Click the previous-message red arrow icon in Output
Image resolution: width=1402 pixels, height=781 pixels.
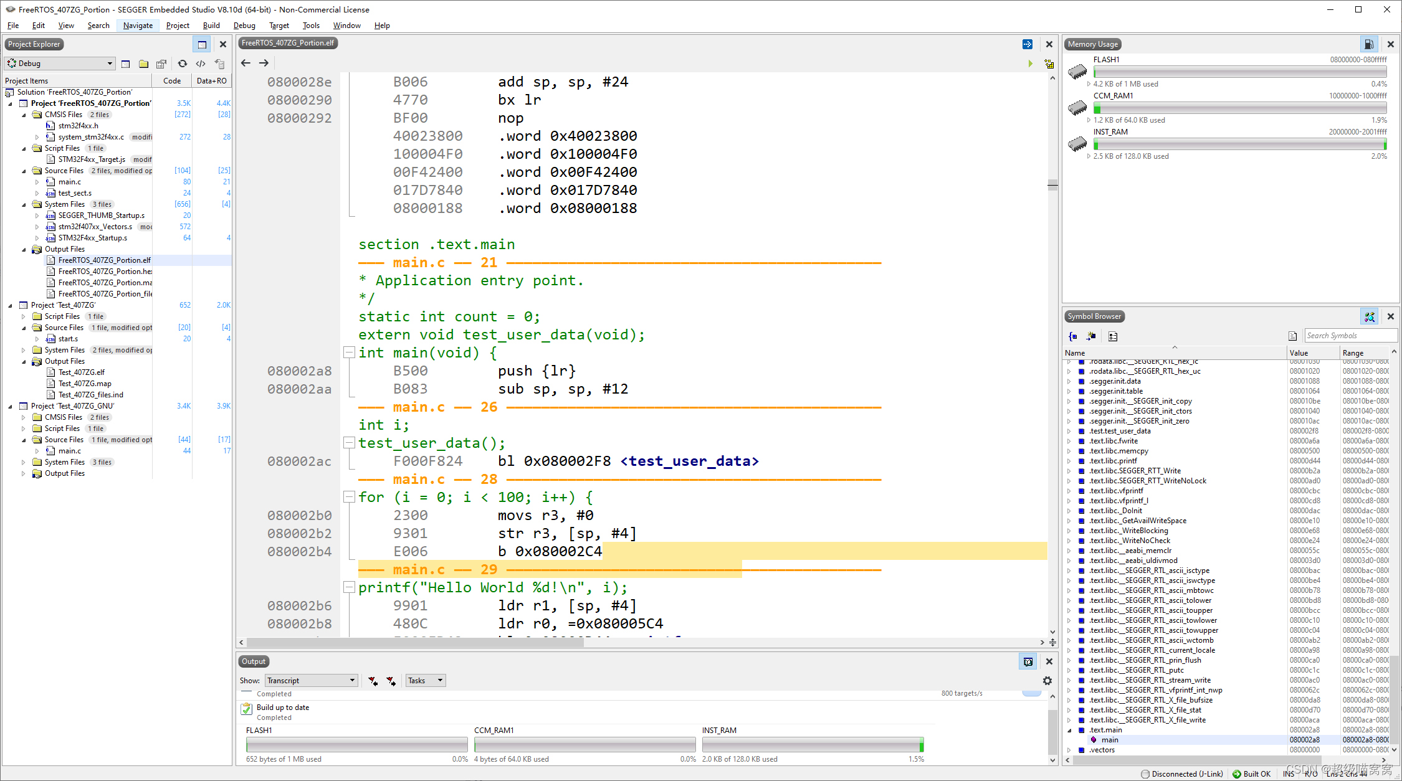tap(373, 681)
